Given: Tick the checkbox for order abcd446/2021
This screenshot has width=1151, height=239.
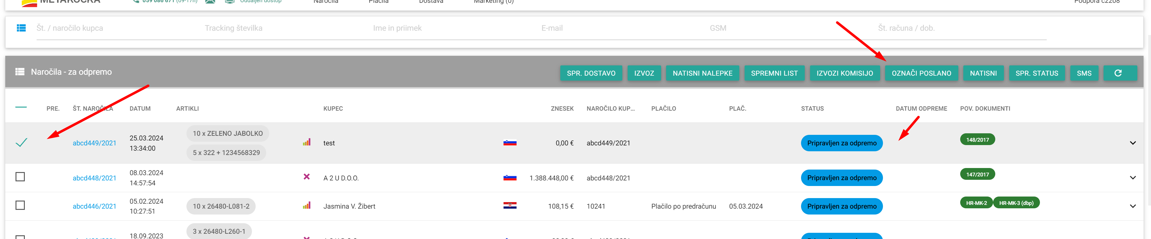Looking at the screenshot, I should (x=20, y=206).
